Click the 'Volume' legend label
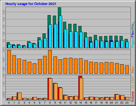This screenshot has width=136, height=106. tap(133, 97)
